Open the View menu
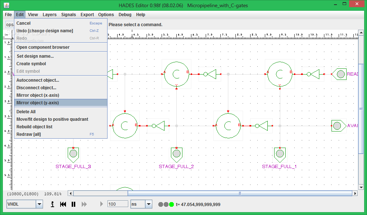This screenshot has width=367, height=215. pyautogui.click(x=33, y=14)
